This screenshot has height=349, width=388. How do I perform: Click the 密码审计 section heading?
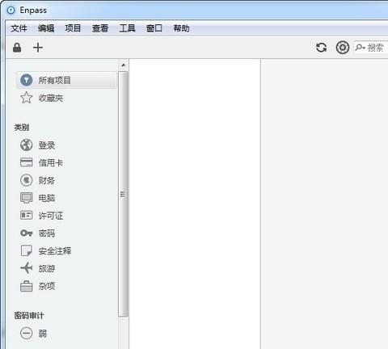tap(29, 315)
